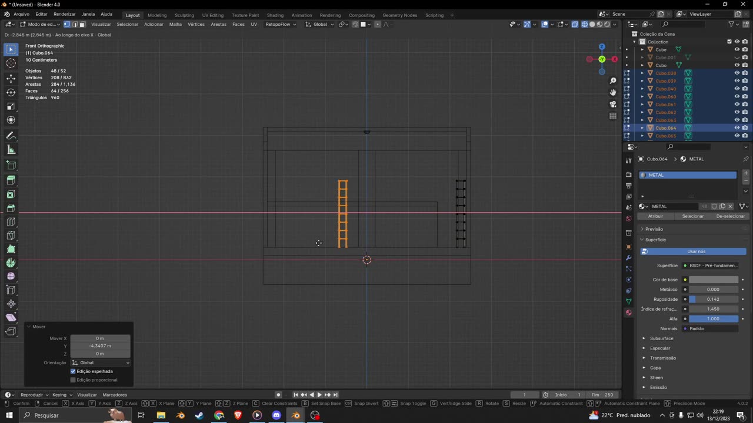Open the Renderizar menu
Screen dimensions: 753x423
[x=64, y=14]
